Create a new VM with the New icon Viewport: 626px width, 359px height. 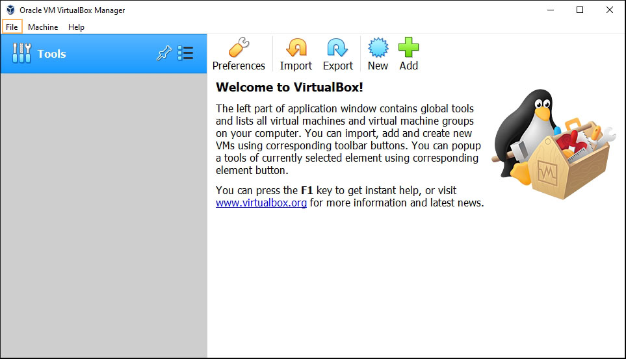[x=378, y=48]
